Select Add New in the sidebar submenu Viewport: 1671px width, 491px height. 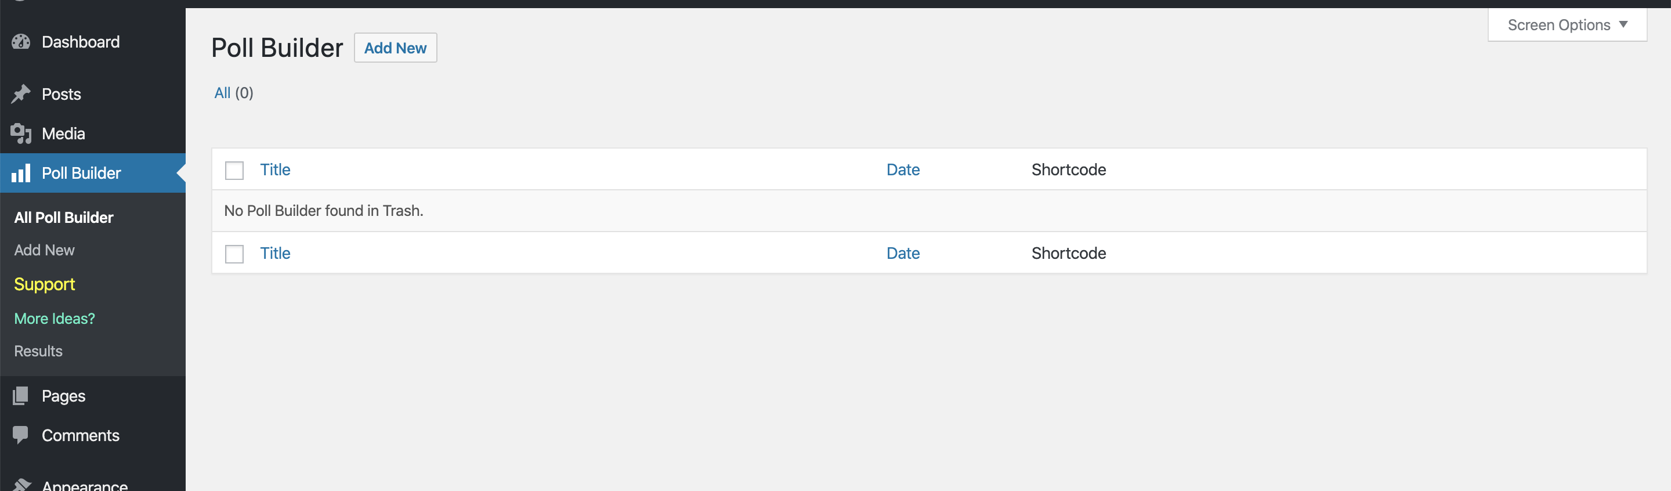44,250
